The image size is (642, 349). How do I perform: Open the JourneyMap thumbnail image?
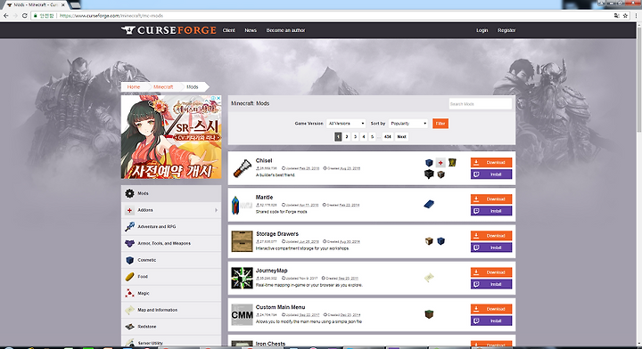242,279
